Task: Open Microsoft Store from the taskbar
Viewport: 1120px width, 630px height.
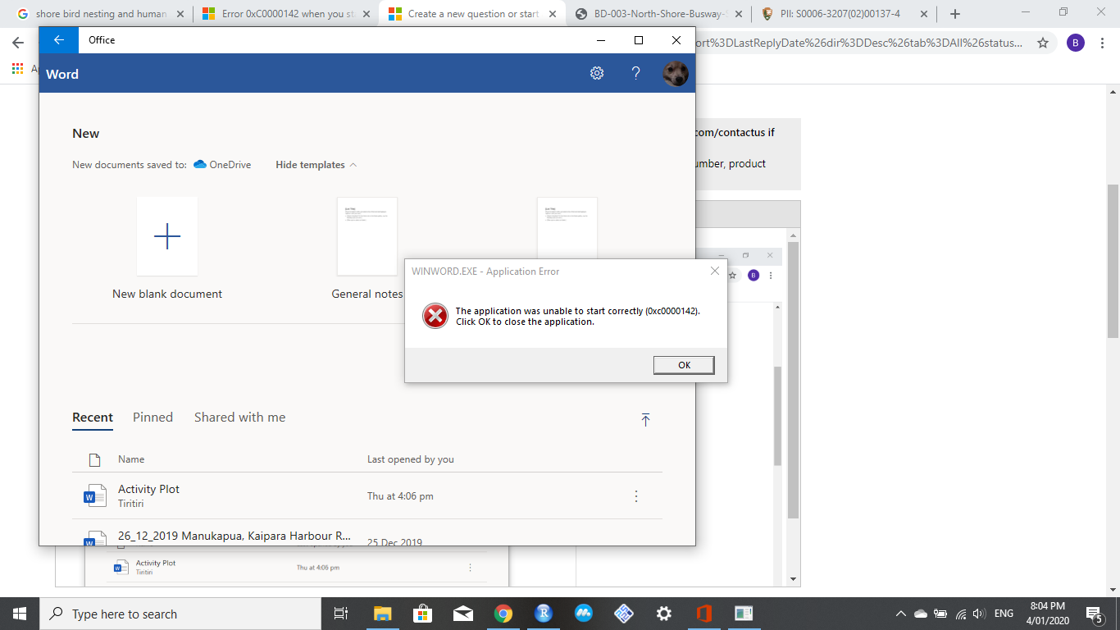Action: (x=422, y=614)
